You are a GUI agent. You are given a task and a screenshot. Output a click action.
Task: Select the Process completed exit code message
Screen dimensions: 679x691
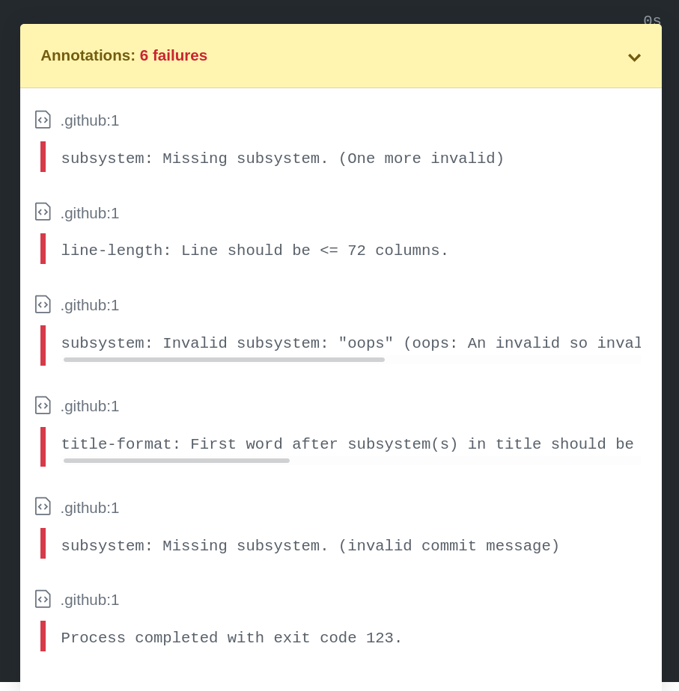point(231,638)
